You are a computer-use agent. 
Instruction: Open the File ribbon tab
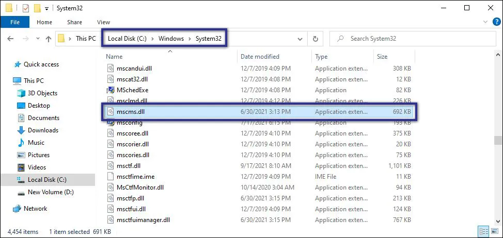tap(15, 22)
